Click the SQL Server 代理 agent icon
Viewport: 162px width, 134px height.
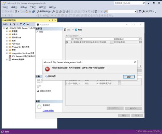[x=10, y=56]
